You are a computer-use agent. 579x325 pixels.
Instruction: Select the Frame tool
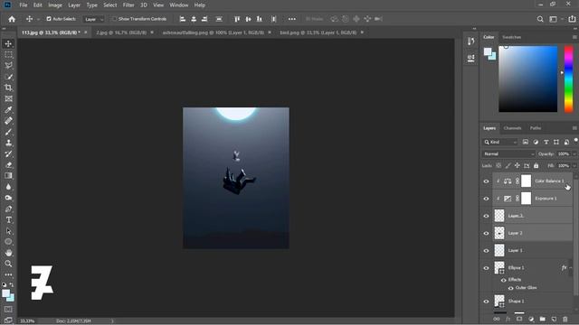[8, 98]
